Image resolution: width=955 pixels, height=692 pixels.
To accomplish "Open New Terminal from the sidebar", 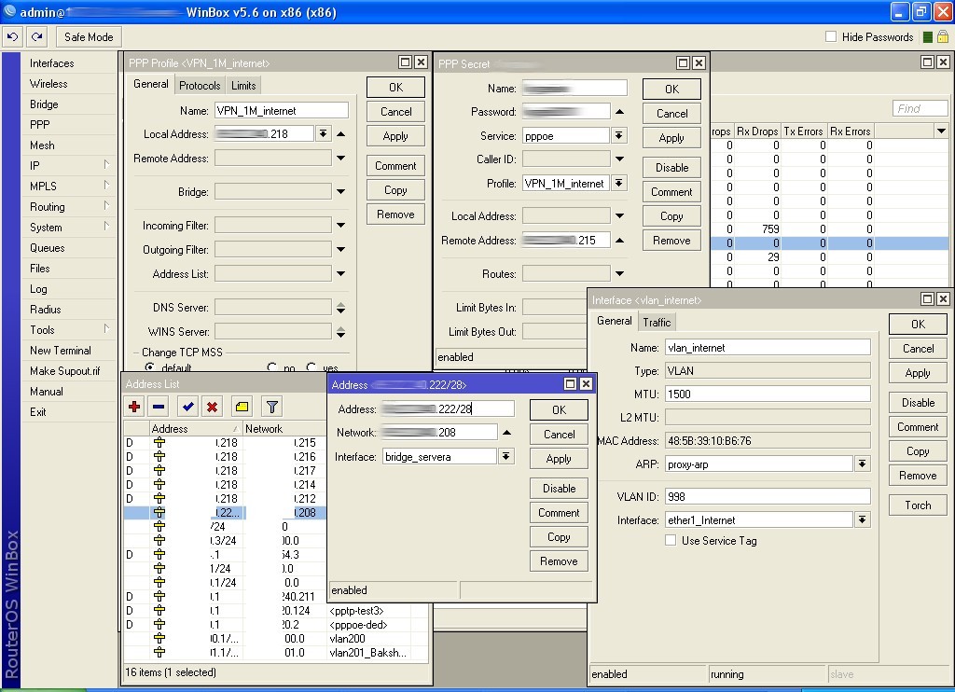I will [61, 351].
